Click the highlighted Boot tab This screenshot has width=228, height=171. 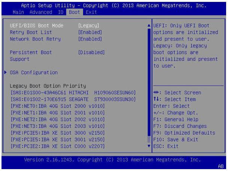75,12
